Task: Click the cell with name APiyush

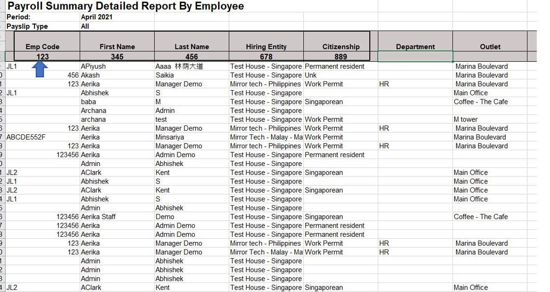Action: (x=117, y=67)
